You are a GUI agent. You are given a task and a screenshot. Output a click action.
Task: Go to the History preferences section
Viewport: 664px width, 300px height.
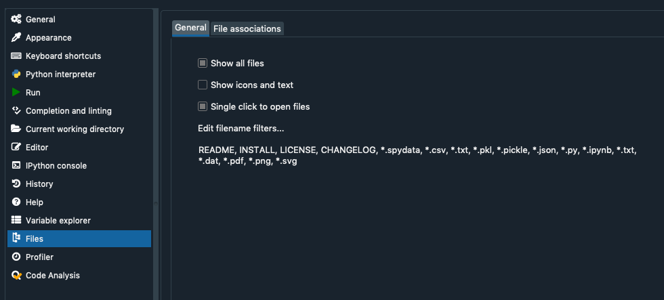pyautogui.click(x=39, y=184)
